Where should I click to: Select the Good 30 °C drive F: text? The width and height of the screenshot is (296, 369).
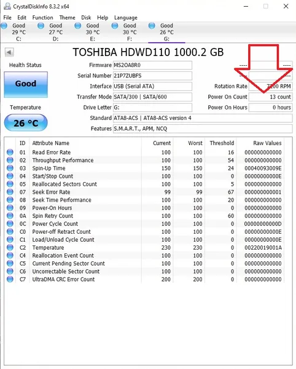(130, 32)
